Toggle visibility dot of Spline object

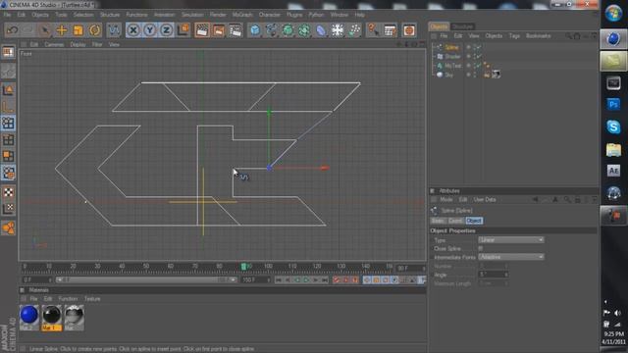(469, 46)
